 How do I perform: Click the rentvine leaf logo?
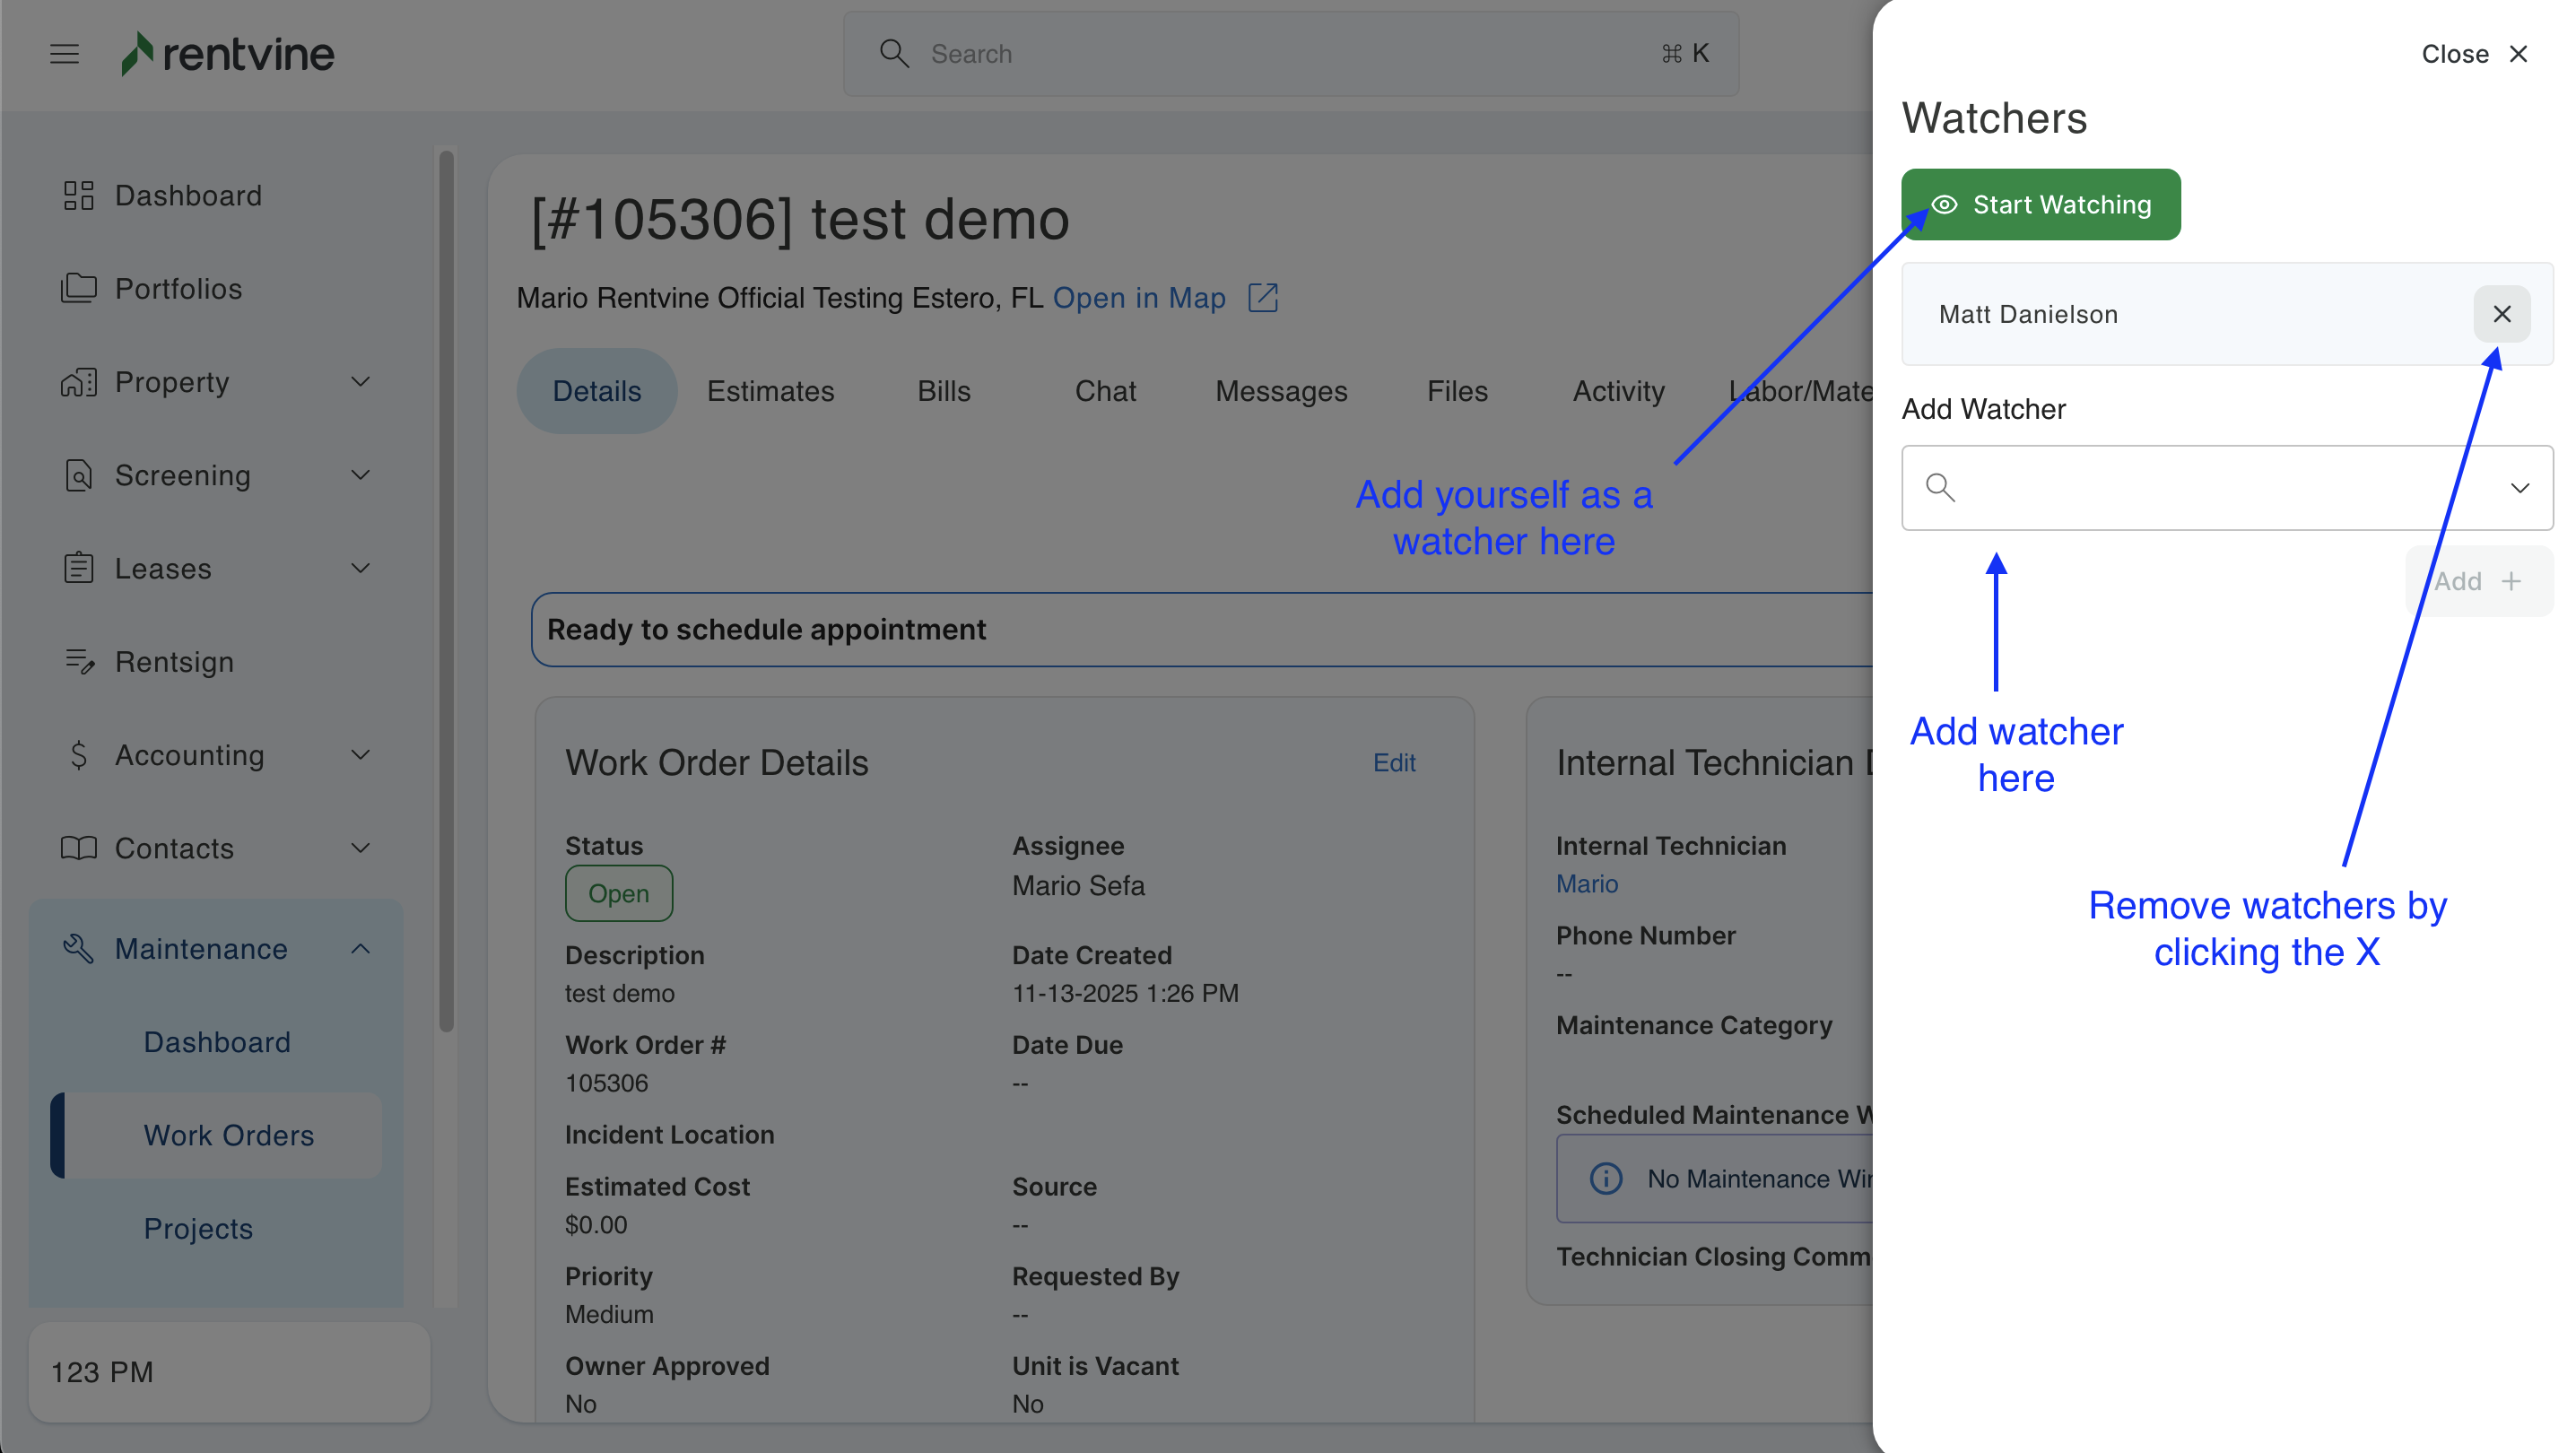[x=137, y=54]
